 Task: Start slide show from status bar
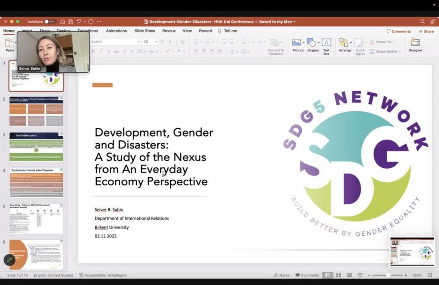(x=360, y=275)
